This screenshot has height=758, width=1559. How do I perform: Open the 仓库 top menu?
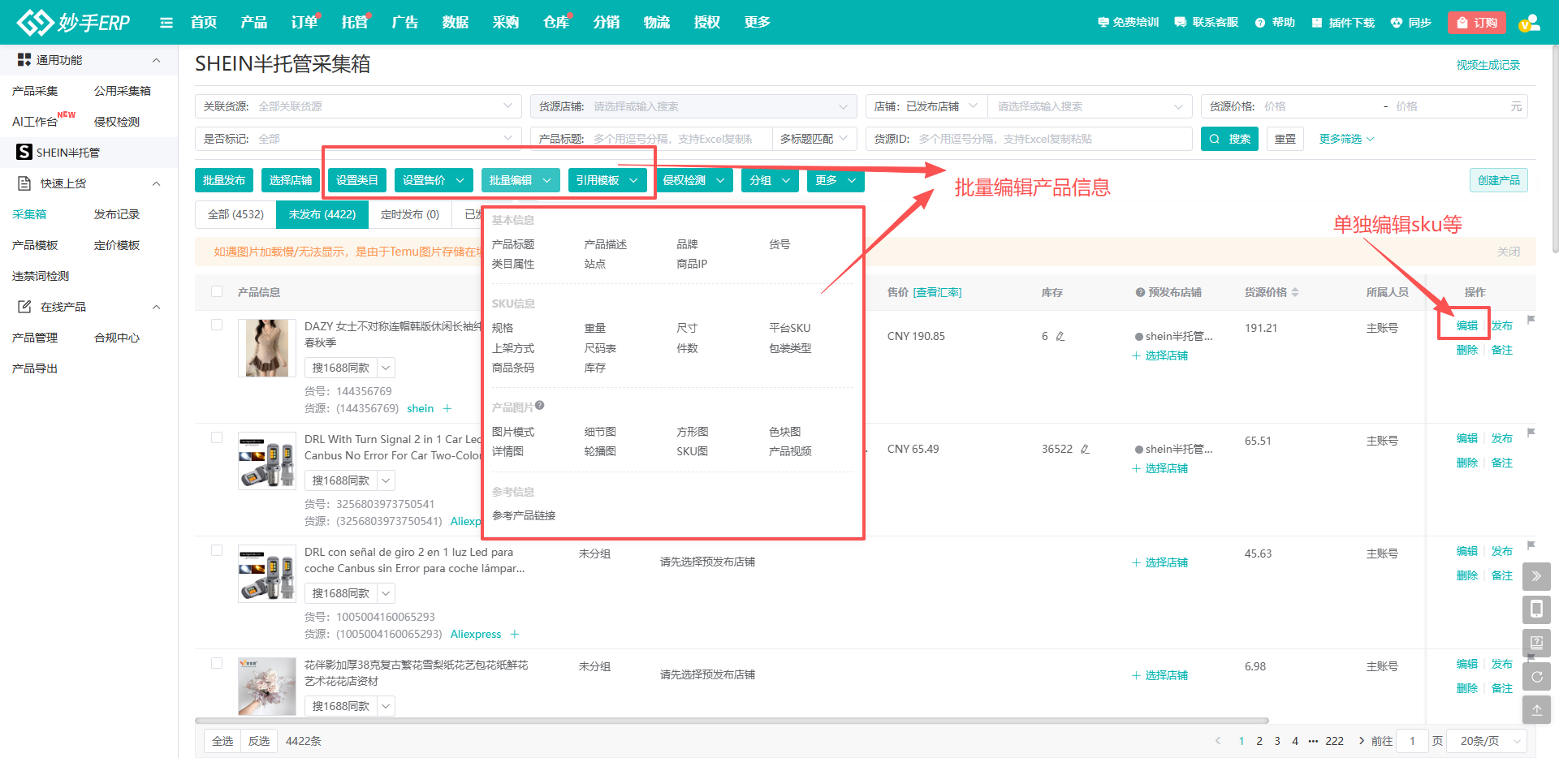556,22
